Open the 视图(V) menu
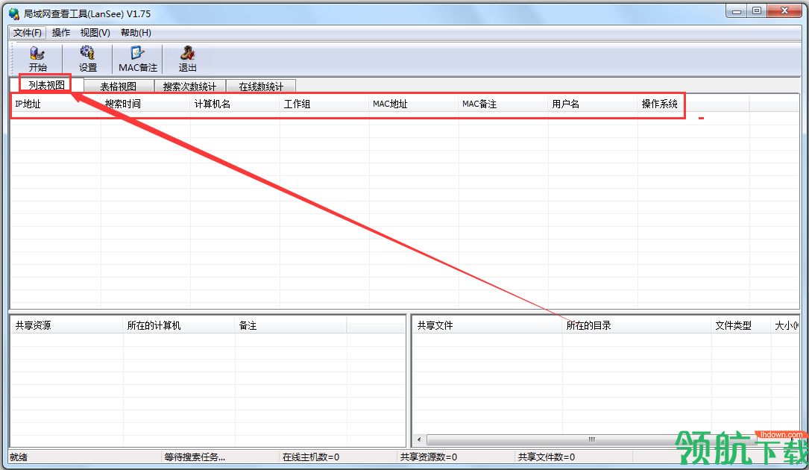This screenshot has width=809, height=470. click(95, 33)
